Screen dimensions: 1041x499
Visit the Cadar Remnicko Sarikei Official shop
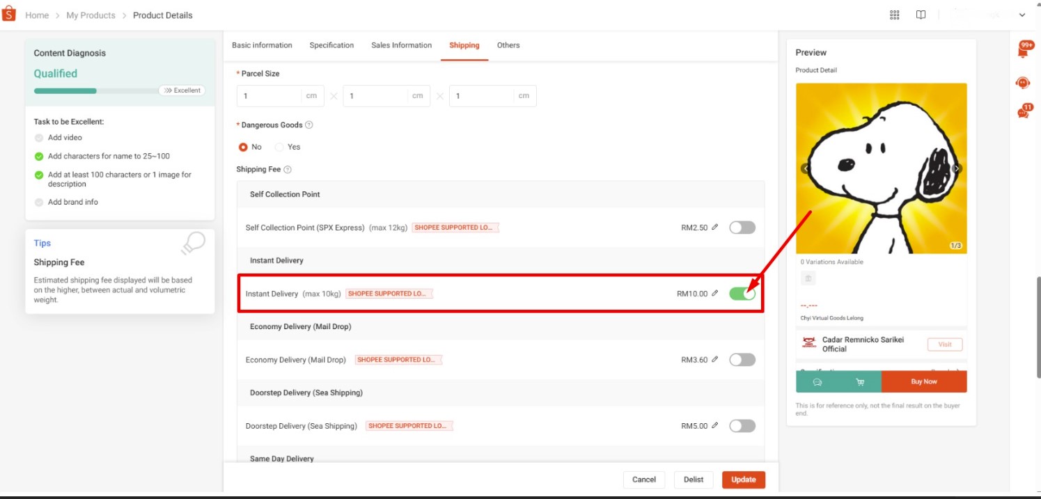945,344
